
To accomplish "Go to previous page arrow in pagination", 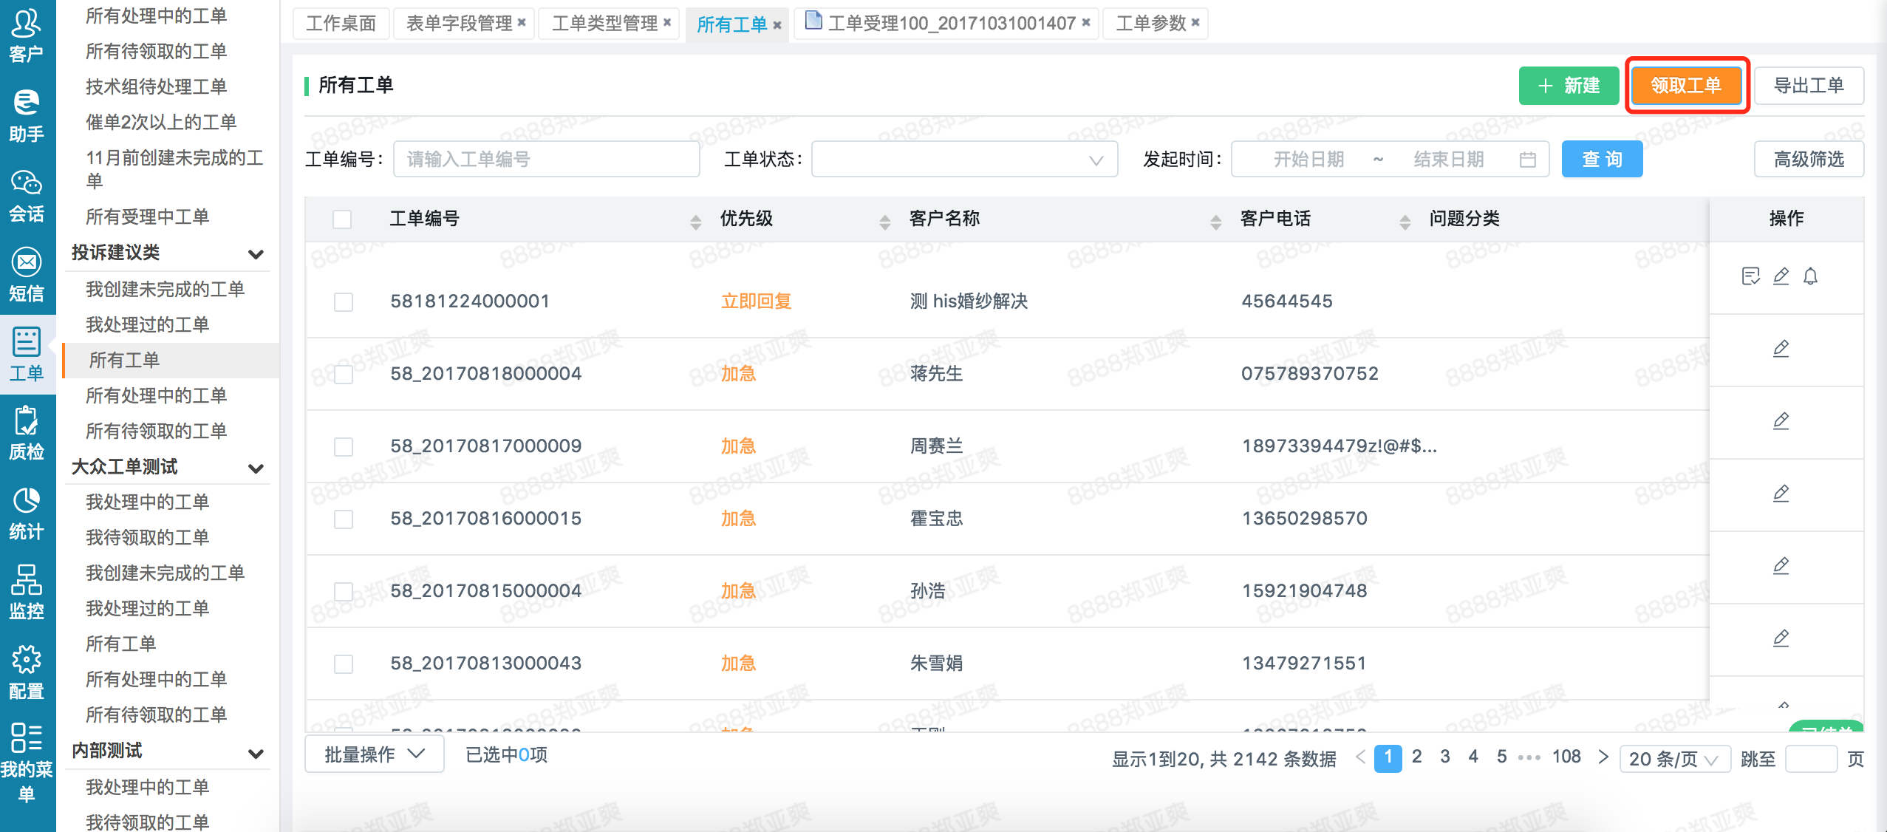I will tap(1360, 757).
